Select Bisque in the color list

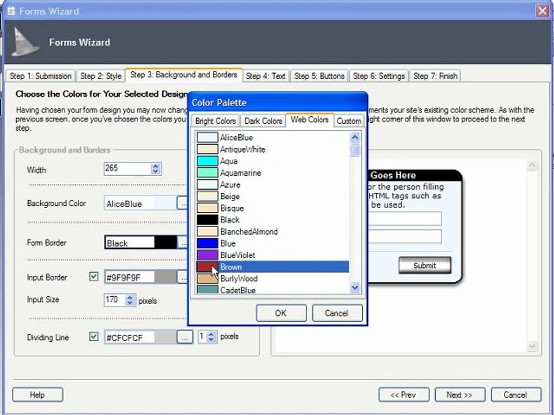click(x=272, y=208)
